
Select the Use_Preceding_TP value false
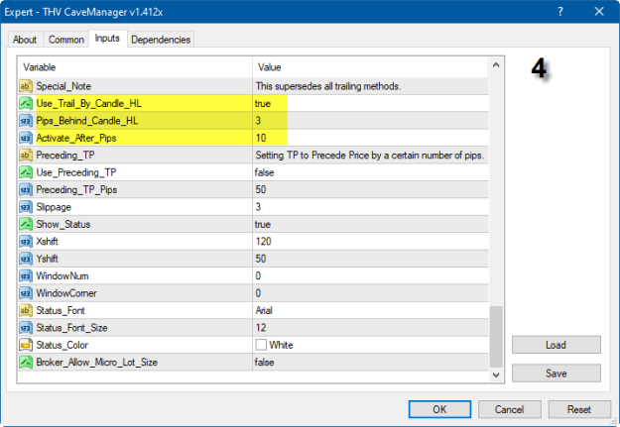[x=264, y=172]
